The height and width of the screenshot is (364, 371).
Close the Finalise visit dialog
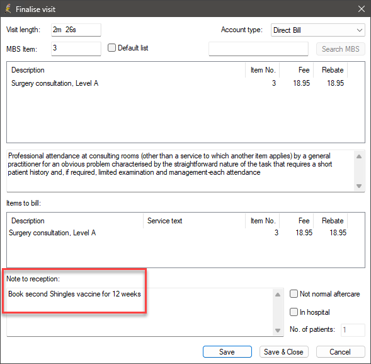click(362, 9)
